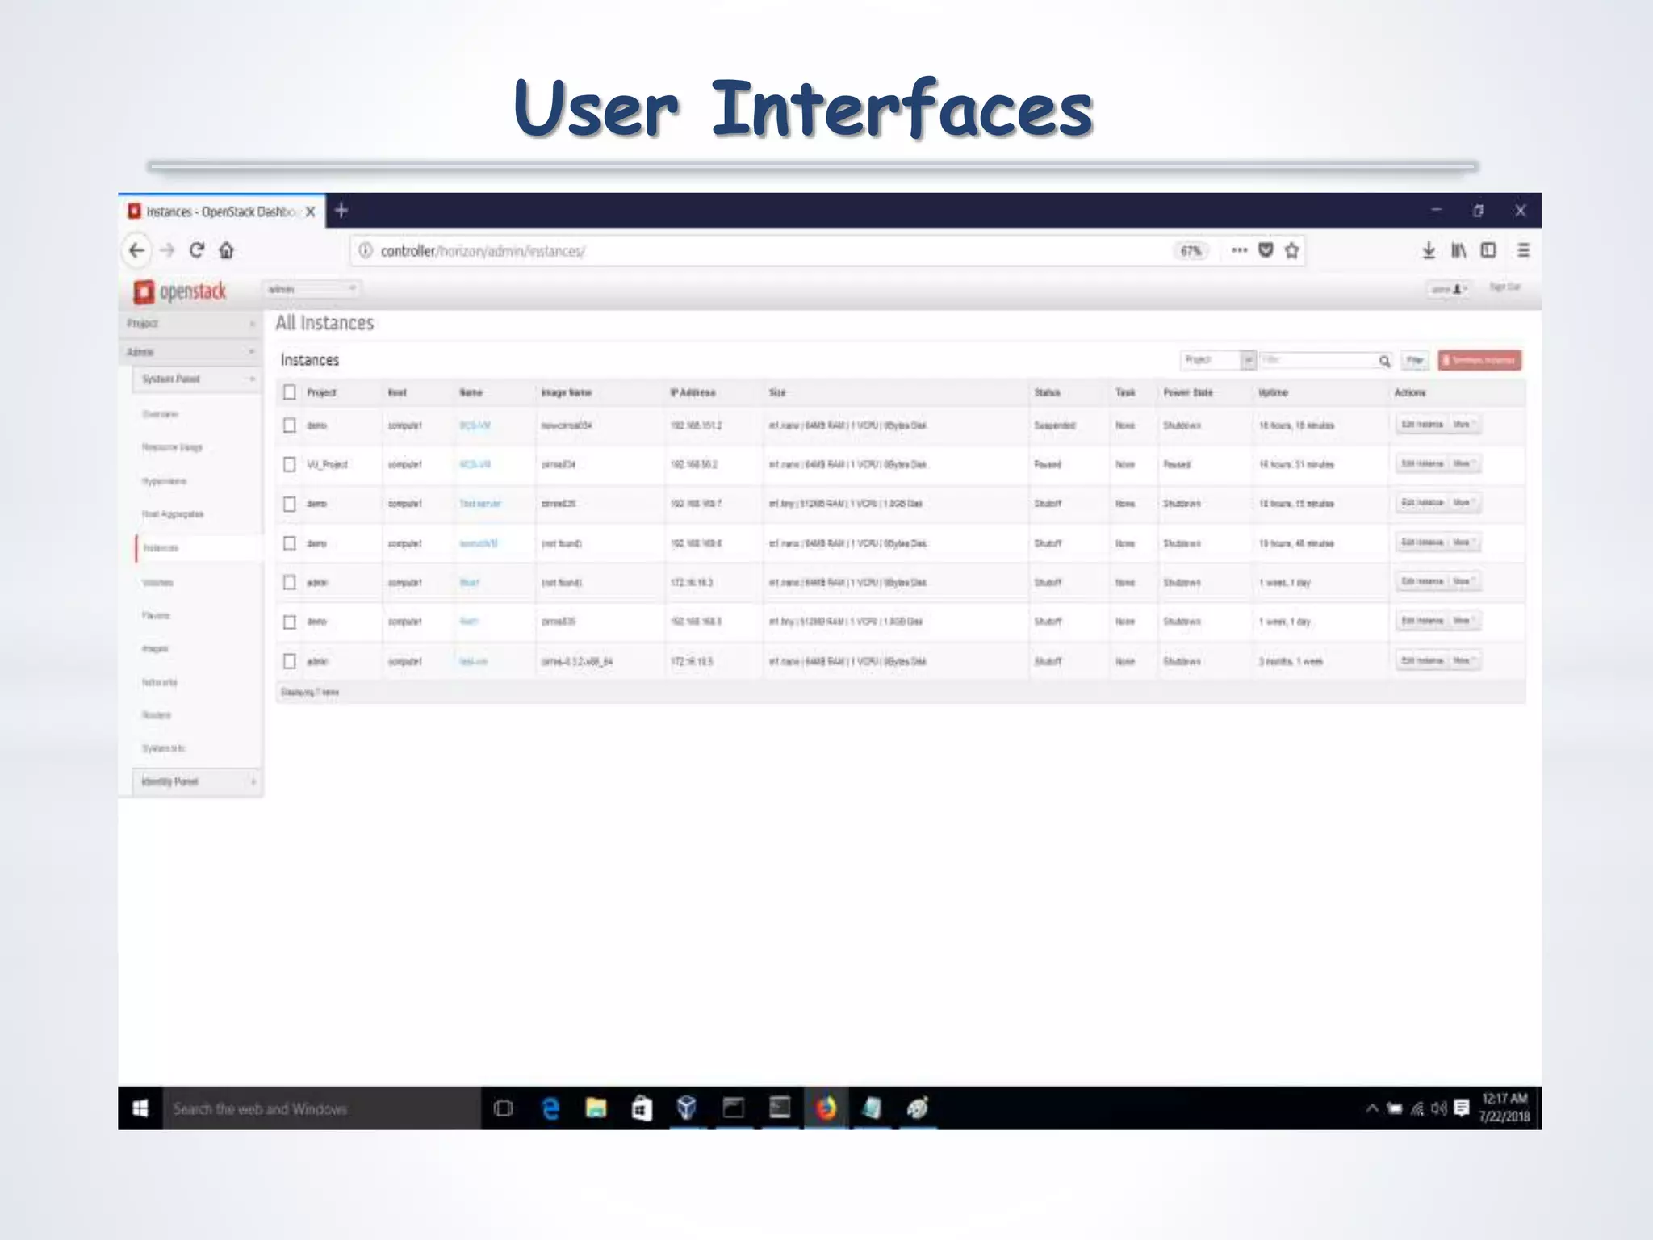The width and height of the screenshot is (1653, 1240).
Task: Open the page actions three-dots menu
Action: [1240, 250]
